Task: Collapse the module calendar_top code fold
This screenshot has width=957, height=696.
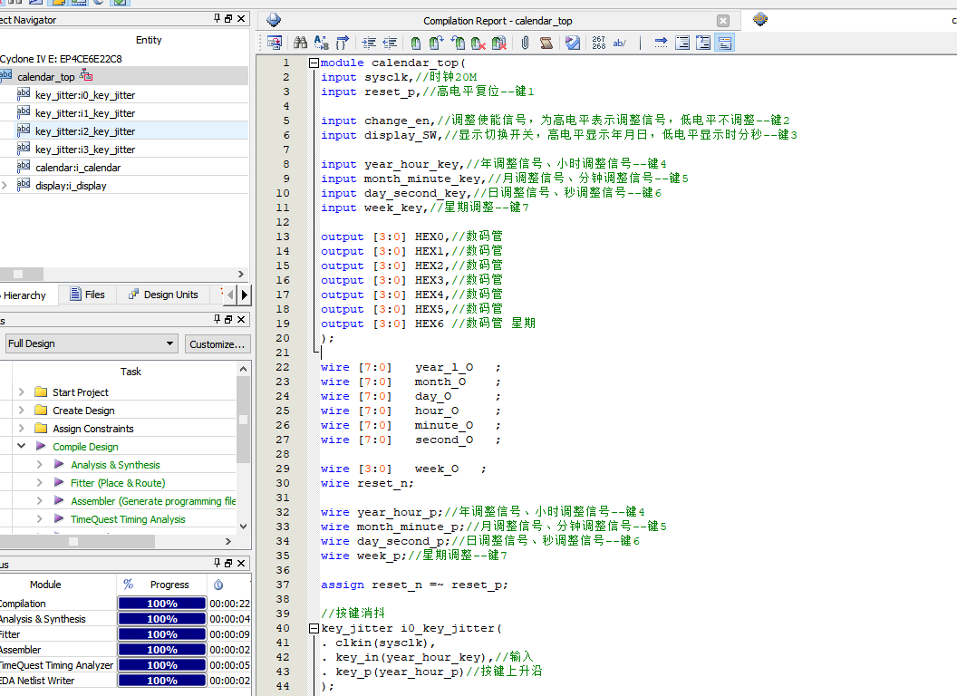Action: [314, 63]
